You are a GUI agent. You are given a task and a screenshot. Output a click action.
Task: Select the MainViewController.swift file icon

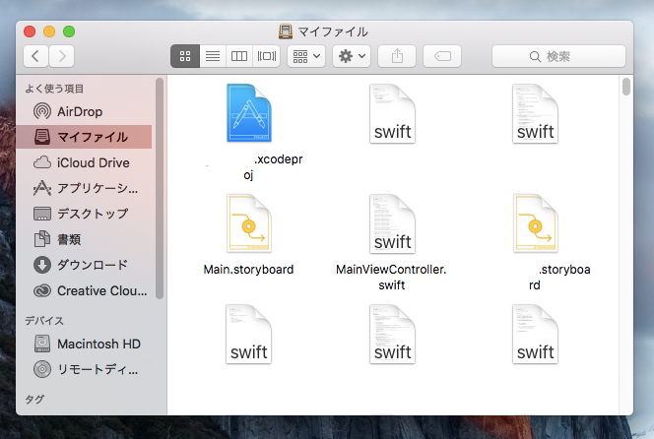click(x=392, y=223)
